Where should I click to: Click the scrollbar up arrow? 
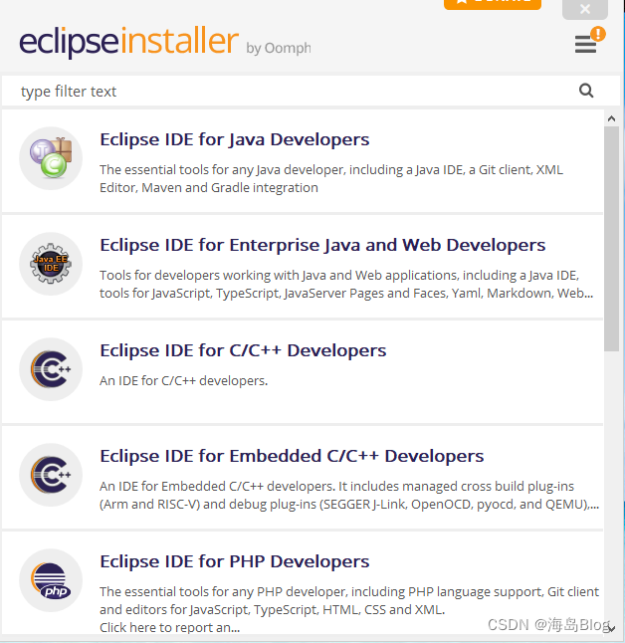[611, 118]
